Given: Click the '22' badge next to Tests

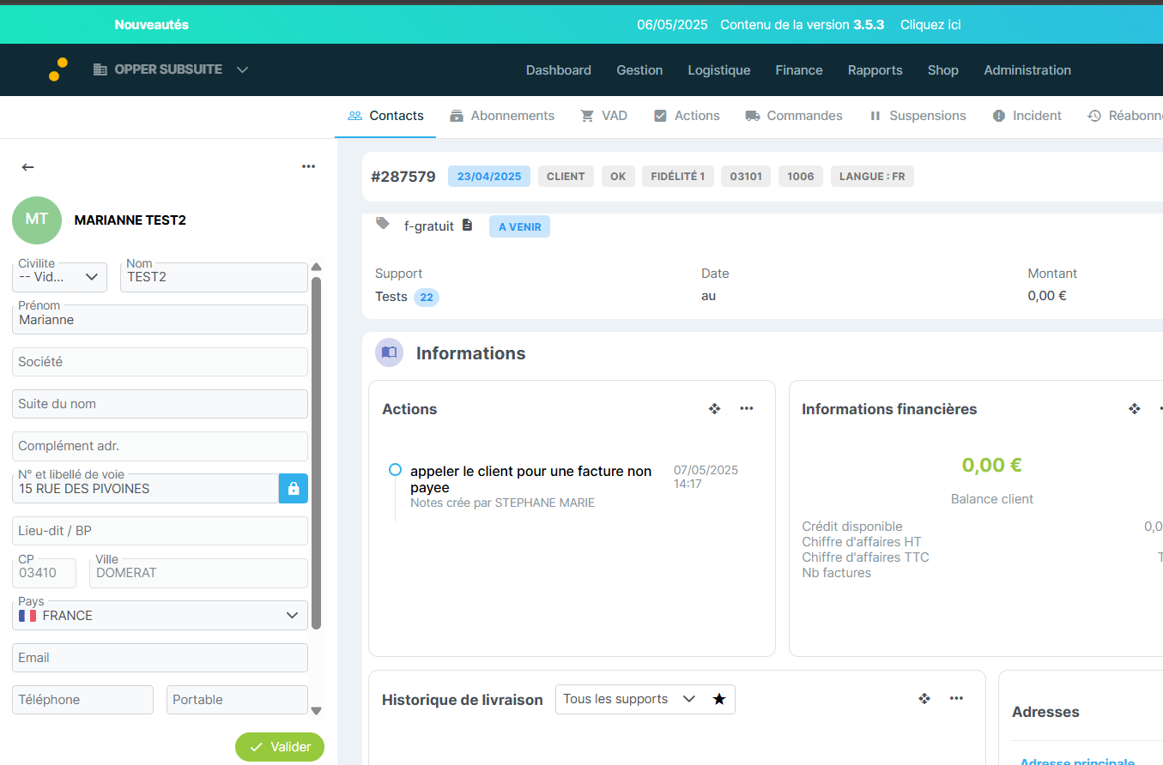Looking at the screenshot, I should 427,297.
